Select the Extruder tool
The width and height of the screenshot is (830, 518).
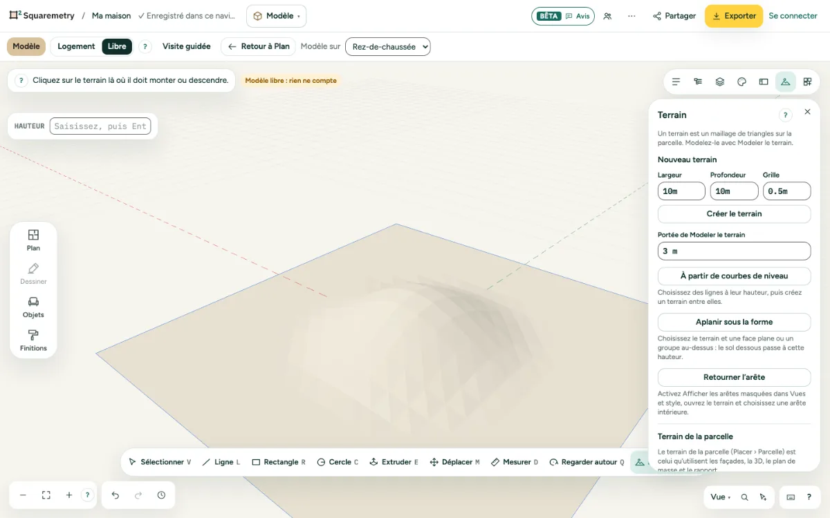pyautogui.click(x=394, y=462)
